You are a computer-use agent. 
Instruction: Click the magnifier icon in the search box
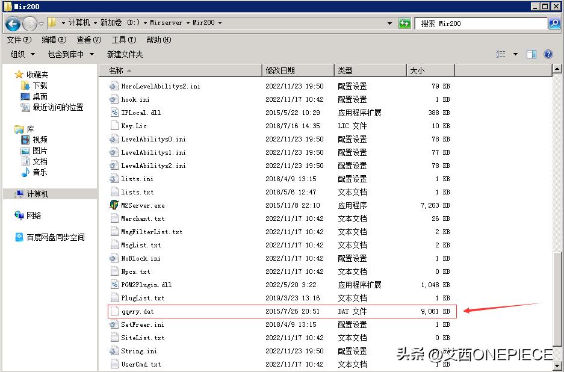[x=554, y=23]
